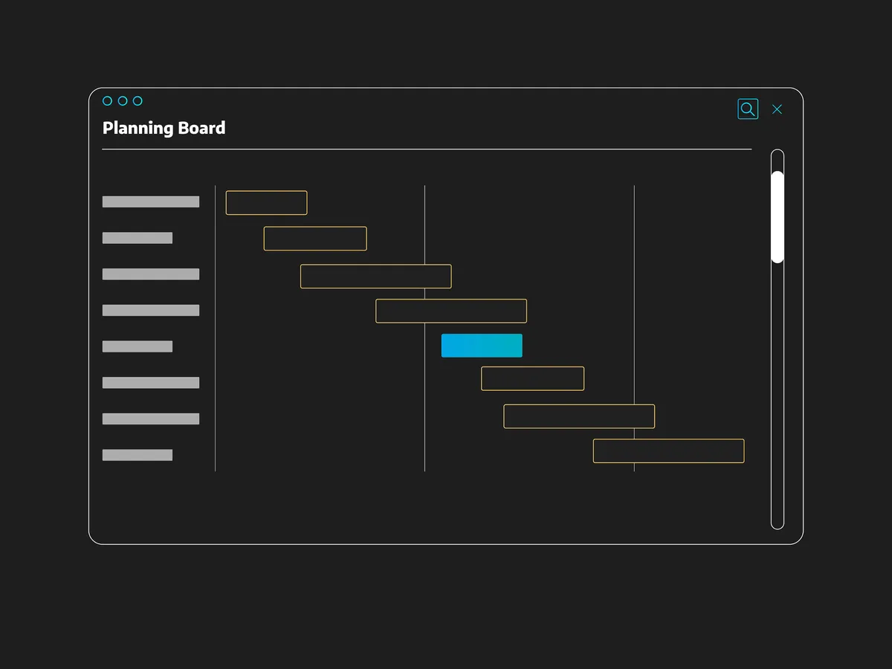This screenshot has height=669, width=892.
Task: Click the task label beside the blue bar
Action: coord(138,346)
